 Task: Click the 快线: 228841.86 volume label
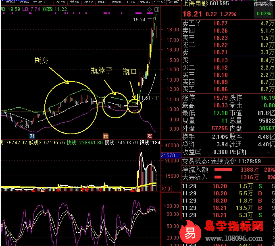(85, 143)
